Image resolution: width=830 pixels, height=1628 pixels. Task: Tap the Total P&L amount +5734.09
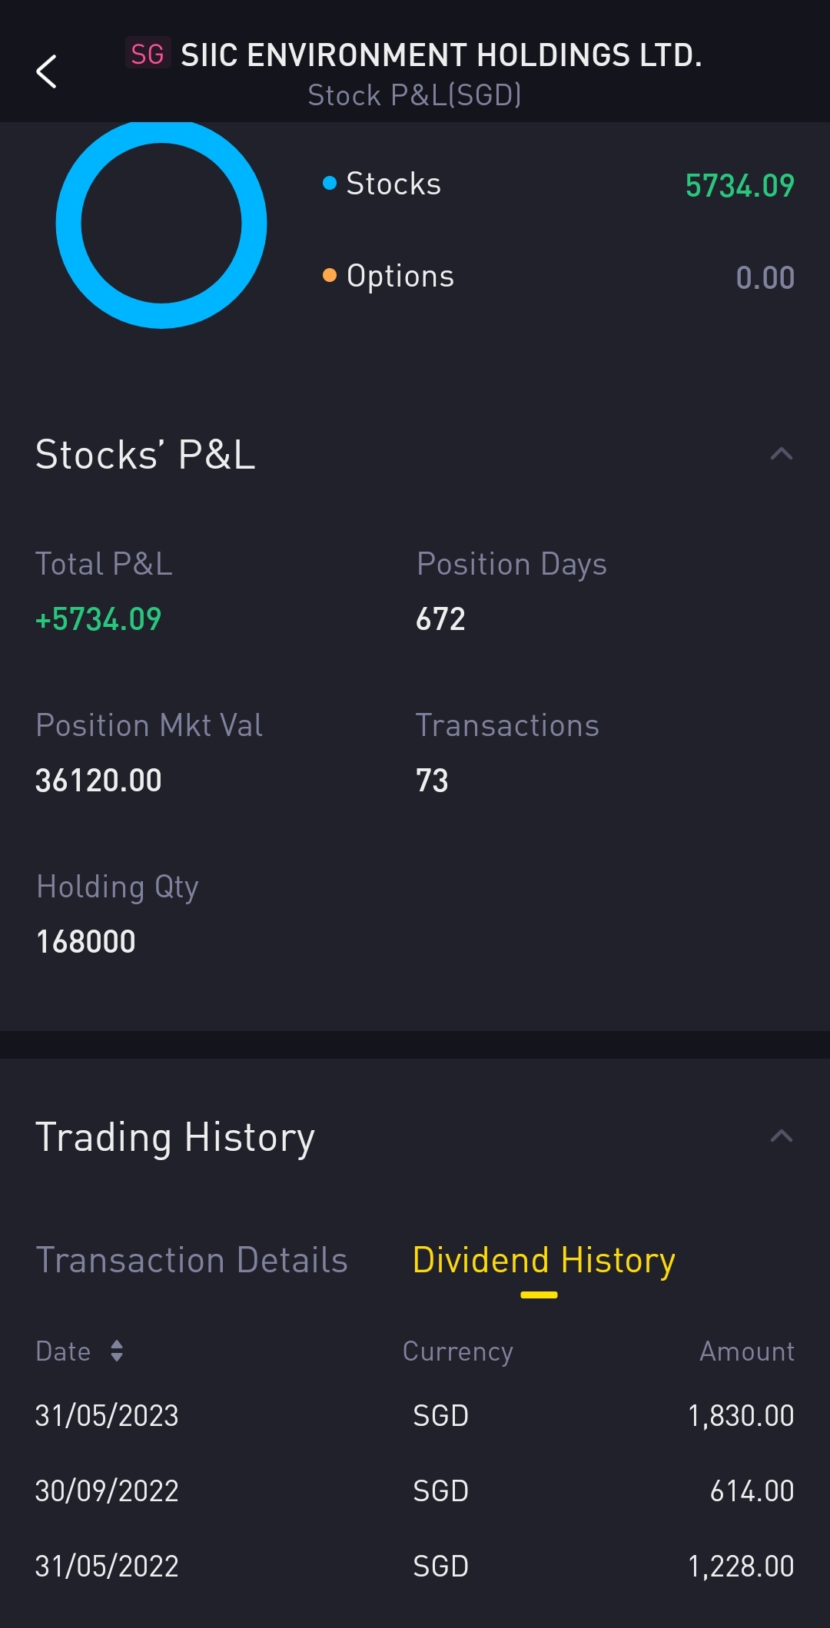[98, 619]
